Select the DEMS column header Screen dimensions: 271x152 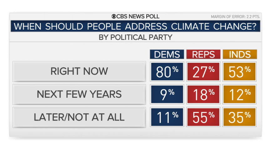point(167,55)
